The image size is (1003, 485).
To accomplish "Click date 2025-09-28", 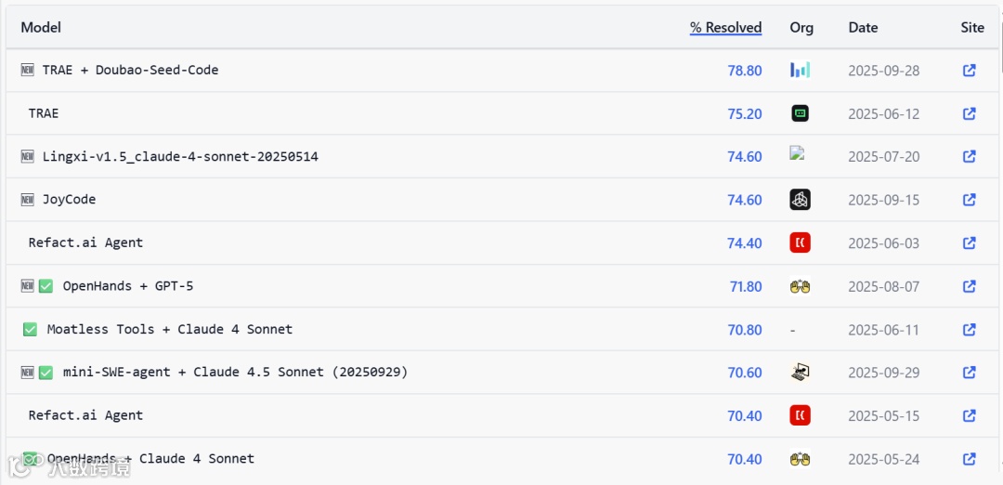I will click(883, 71).
